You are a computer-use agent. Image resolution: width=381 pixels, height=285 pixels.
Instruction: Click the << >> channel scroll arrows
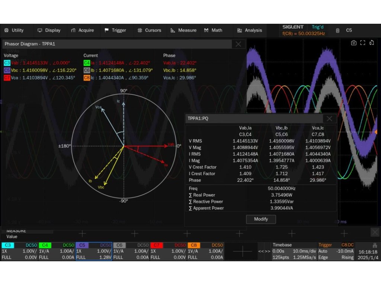264,252
